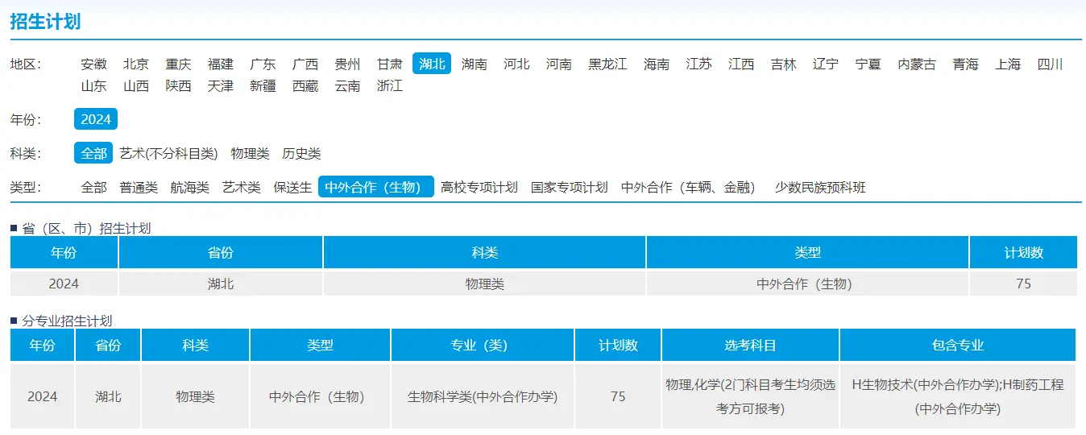Click the highlighted 湖北 region
1086x435 pixels.
tap(432, 64)
